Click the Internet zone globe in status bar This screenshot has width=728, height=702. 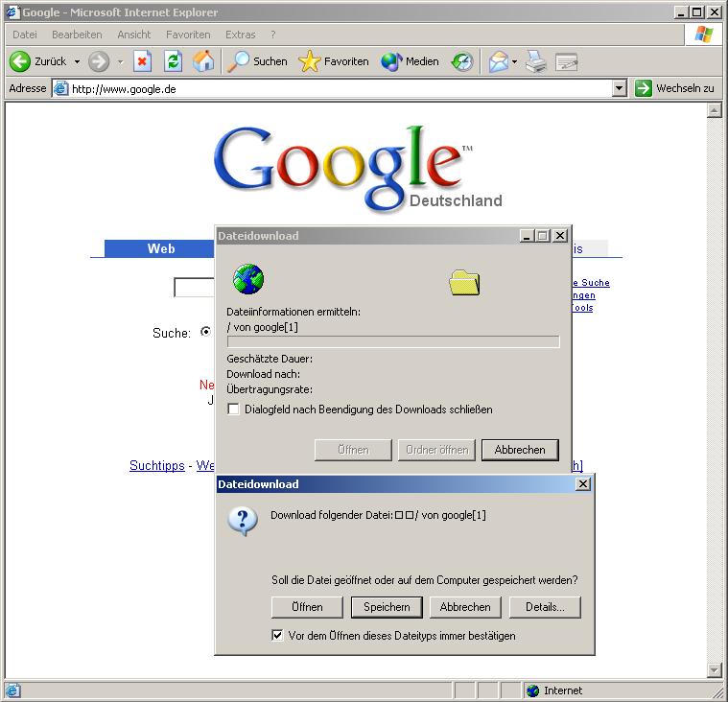[533, 690]
